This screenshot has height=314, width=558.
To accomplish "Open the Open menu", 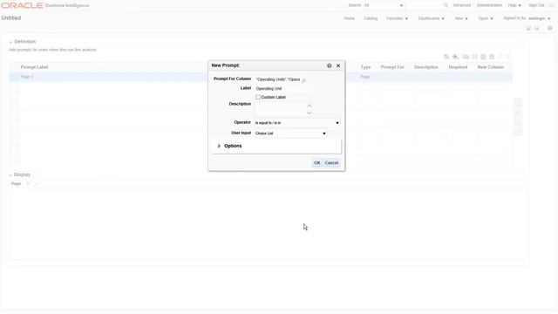I will pos(486,18).
